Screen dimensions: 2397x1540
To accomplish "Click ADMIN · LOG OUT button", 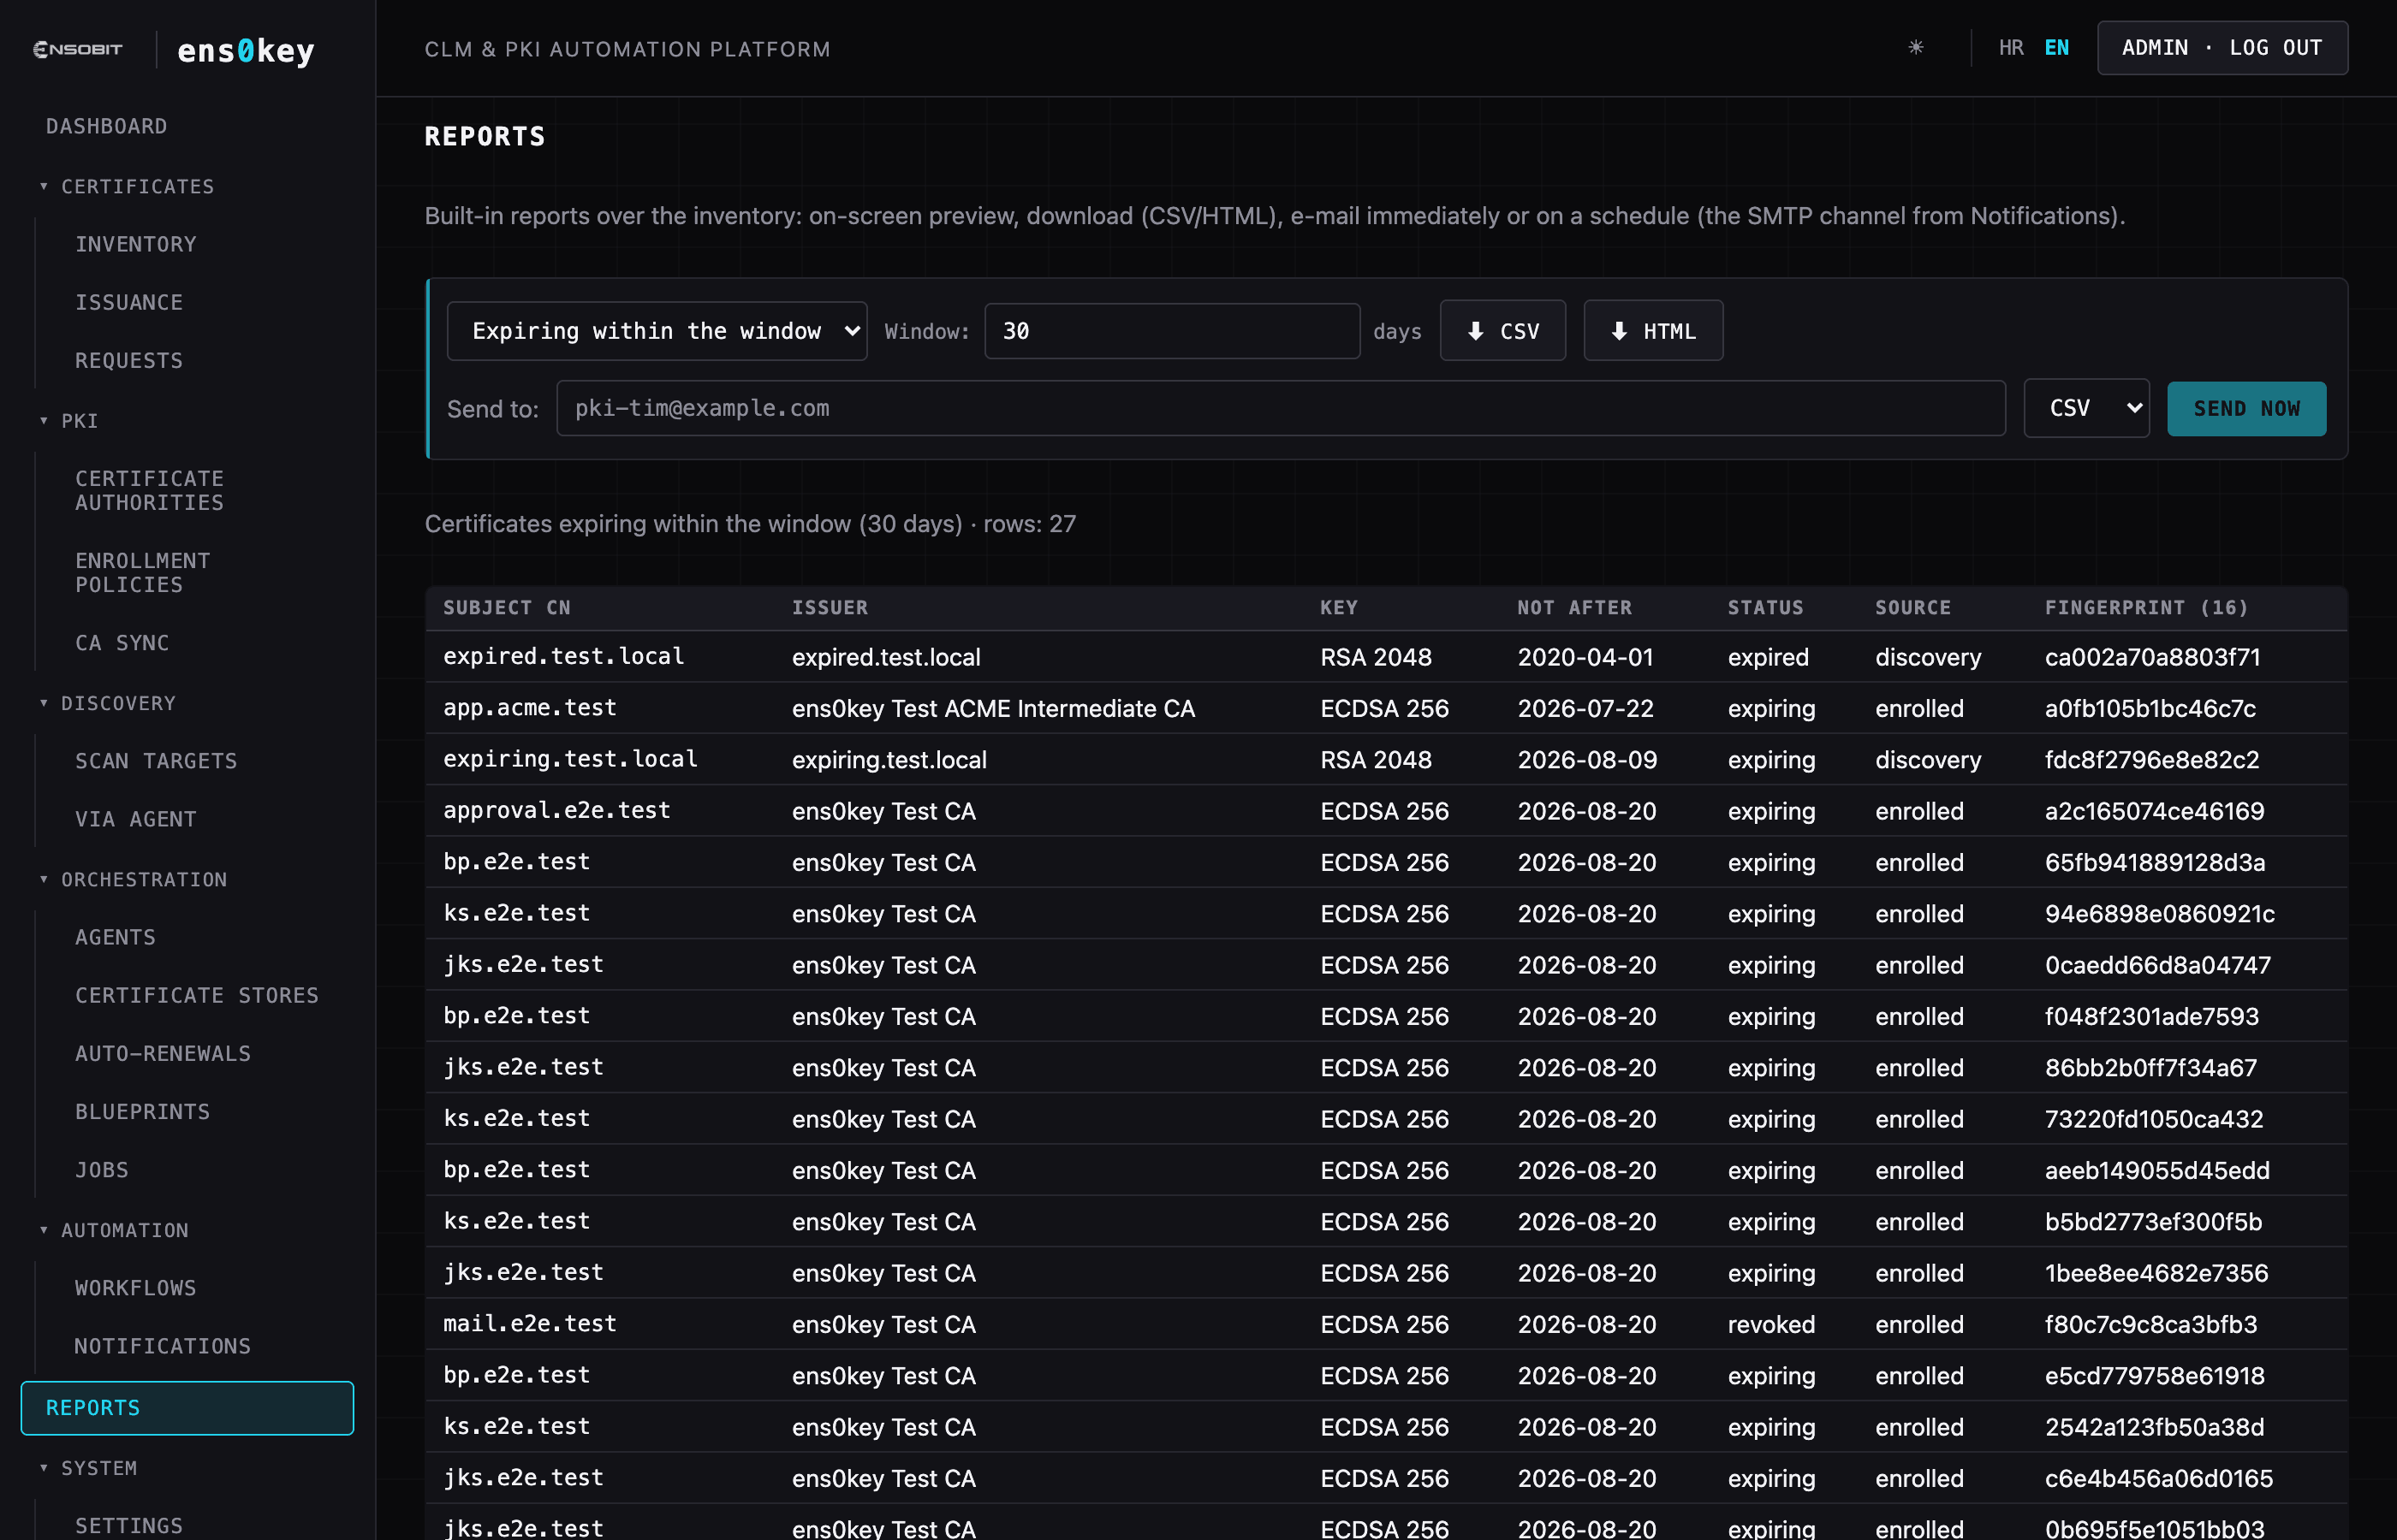I will click(x=2222, y=48).
